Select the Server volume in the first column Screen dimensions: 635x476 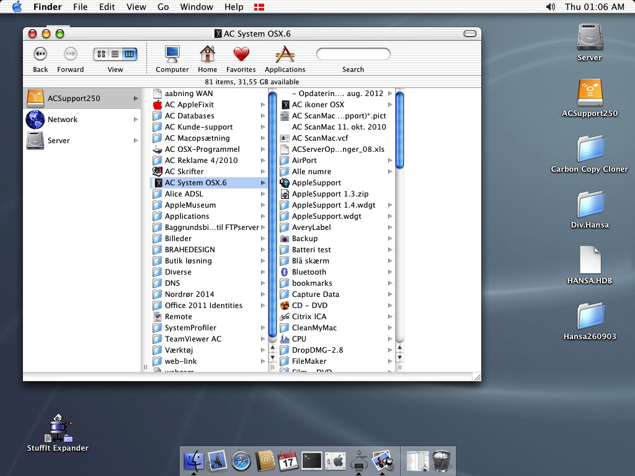82,141
